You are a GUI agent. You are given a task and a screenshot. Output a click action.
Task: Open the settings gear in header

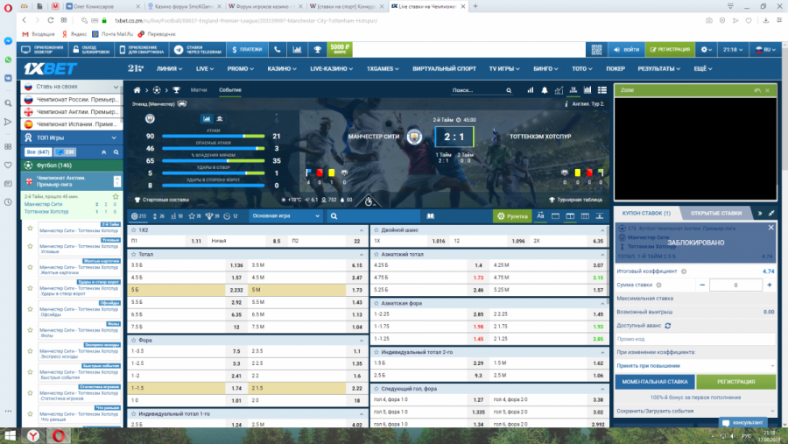click(706, 50)
